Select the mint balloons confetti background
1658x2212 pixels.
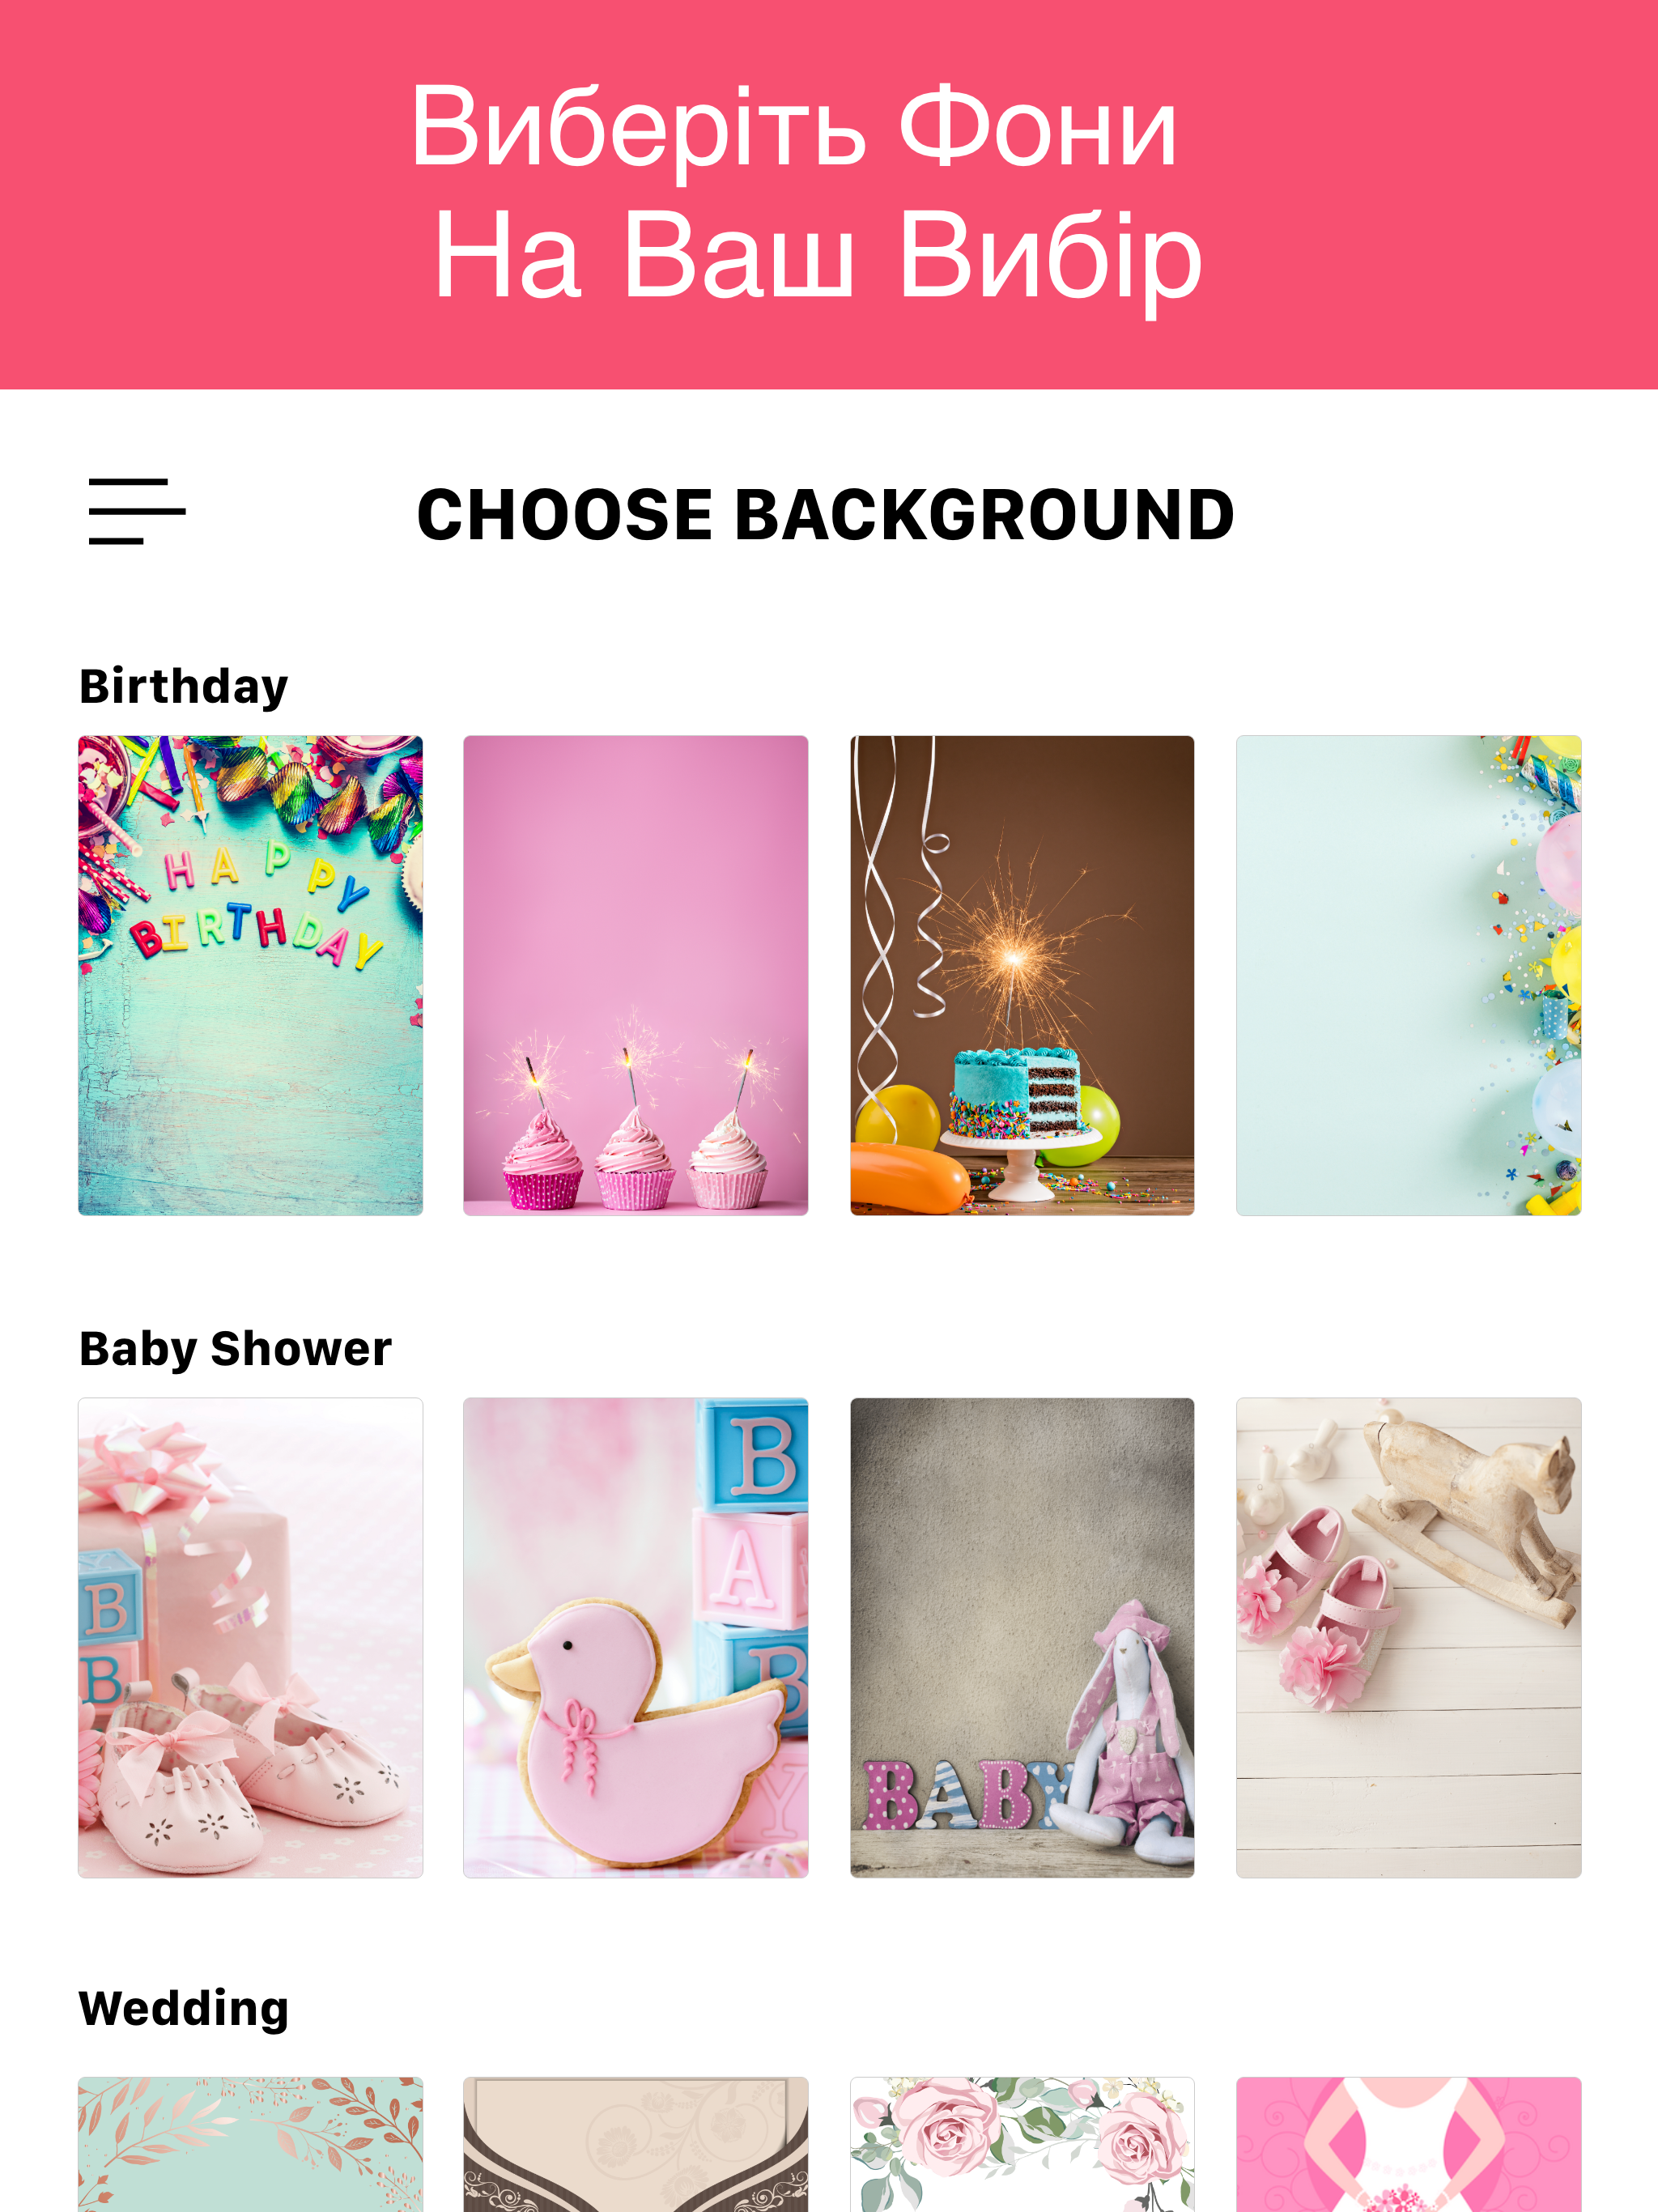click(1408, 975)
